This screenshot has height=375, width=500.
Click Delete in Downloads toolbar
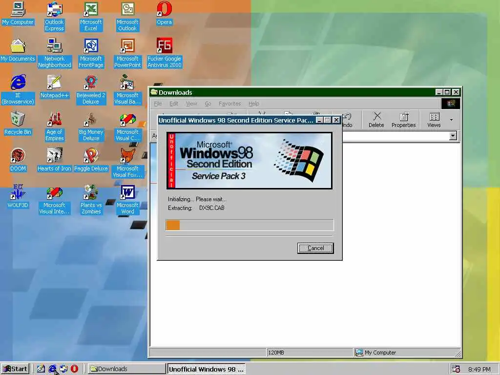tap(376, 120)
